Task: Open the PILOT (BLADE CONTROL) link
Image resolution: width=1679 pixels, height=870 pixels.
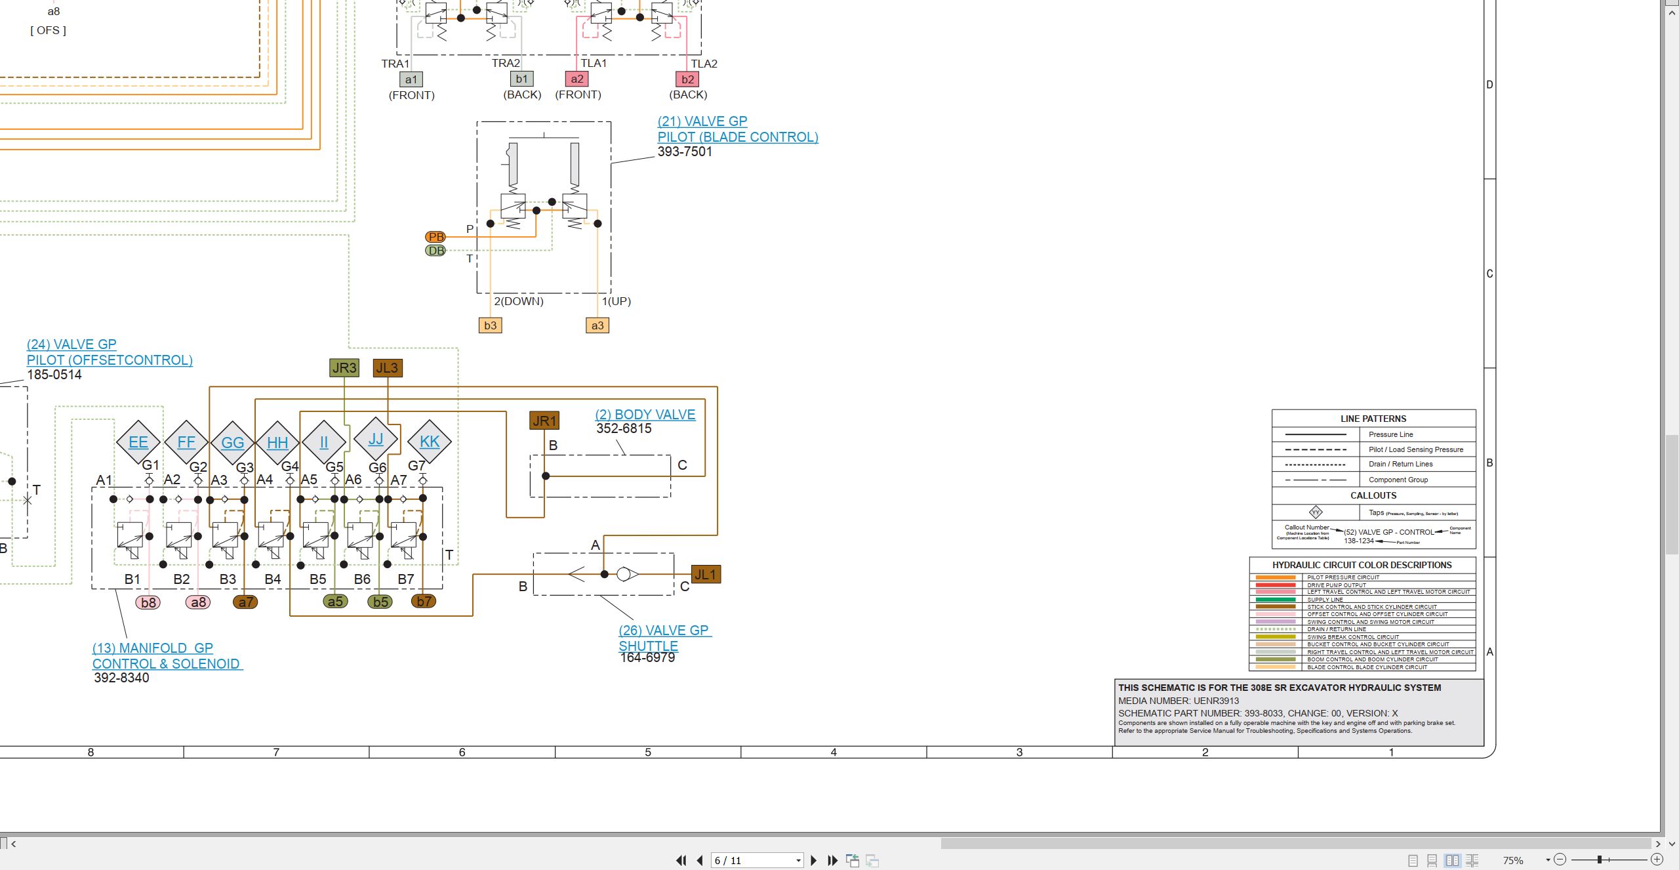Action: 738,137
